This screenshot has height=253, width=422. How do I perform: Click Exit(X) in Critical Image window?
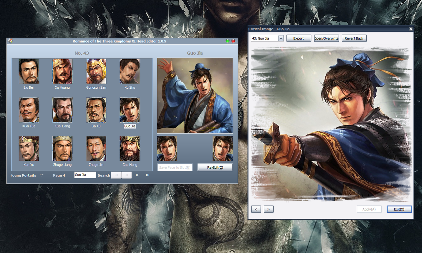(x=399, y=209)
